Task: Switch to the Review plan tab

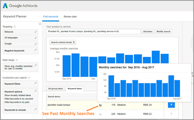Action: [70, 16]
